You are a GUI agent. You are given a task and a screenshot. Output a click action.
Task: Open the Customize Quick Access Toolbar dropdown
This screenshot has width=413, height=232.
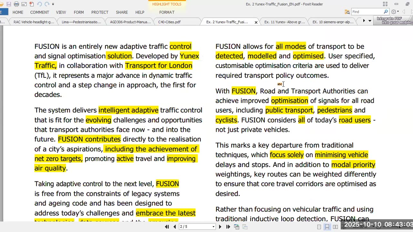[53, 4]
